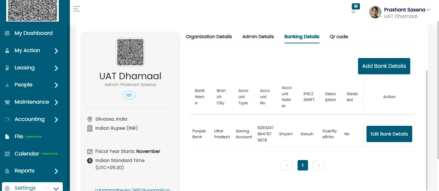Click Edit Bank Details for Punjab Bank

(x=389, y=134)
